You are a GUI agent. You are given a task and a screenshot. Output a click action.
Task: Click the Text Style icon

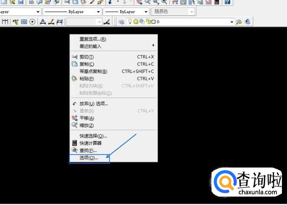(x=43, y=21)
